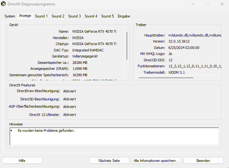
Task: Click the driver date 6/25/2024 02:00:00
Action: tap(184, 48)
